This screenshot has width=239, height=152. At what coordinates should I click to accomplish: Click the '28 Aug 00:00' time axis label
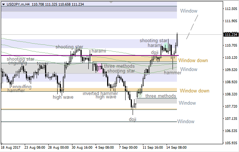click(x=58, y=147)
